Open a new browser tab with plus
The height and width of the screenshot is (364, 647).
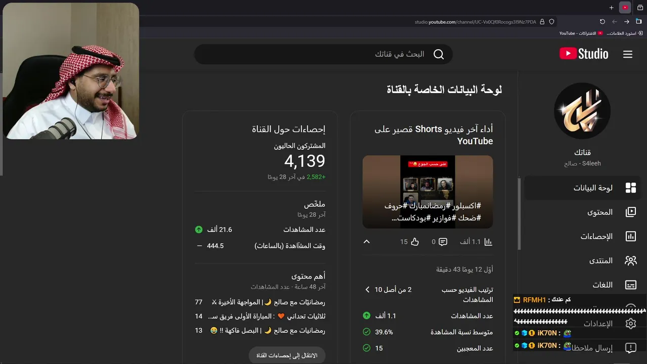click(x=611, y=8)
